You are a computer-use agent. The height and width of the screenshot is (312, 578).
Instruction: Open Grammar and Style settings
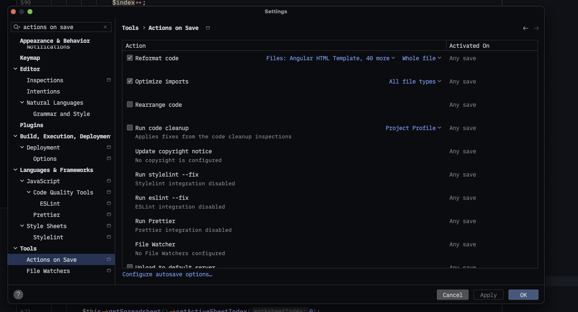pos(62,114)
